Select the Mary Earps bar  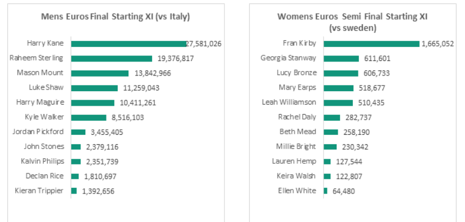coord(339,88)
